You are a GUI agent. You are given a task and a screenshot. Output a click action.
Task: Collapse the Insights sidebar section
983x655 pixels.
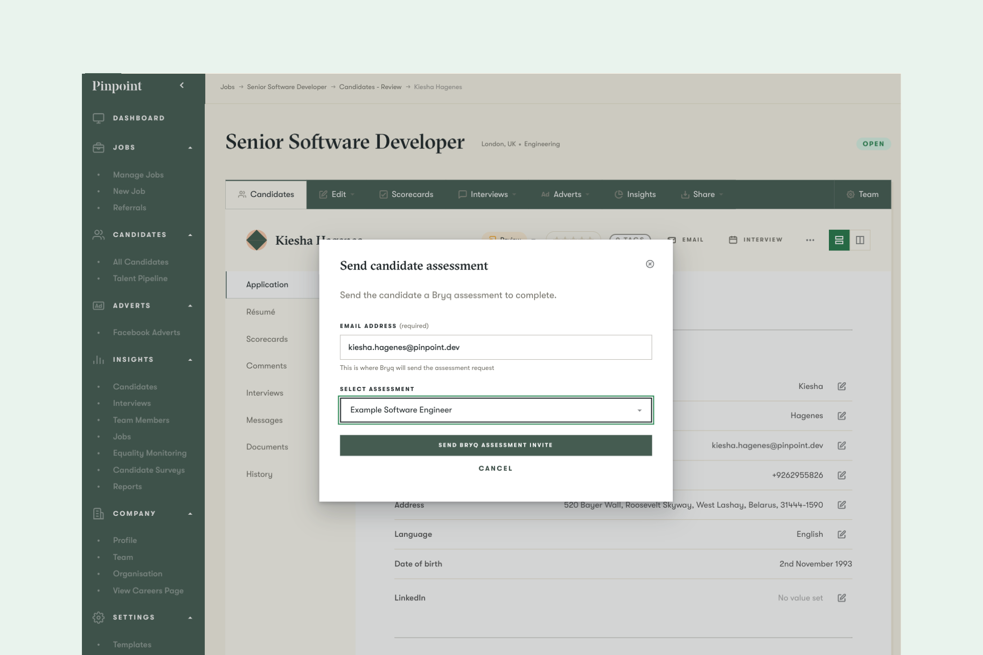pos(190,360)
